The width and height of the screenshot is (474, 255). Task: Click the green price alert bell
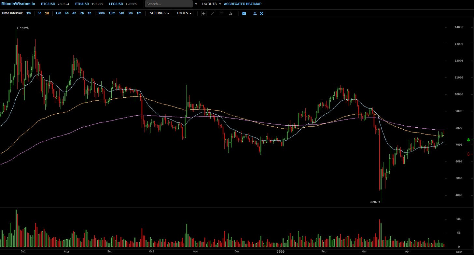(x=468, y=140)
